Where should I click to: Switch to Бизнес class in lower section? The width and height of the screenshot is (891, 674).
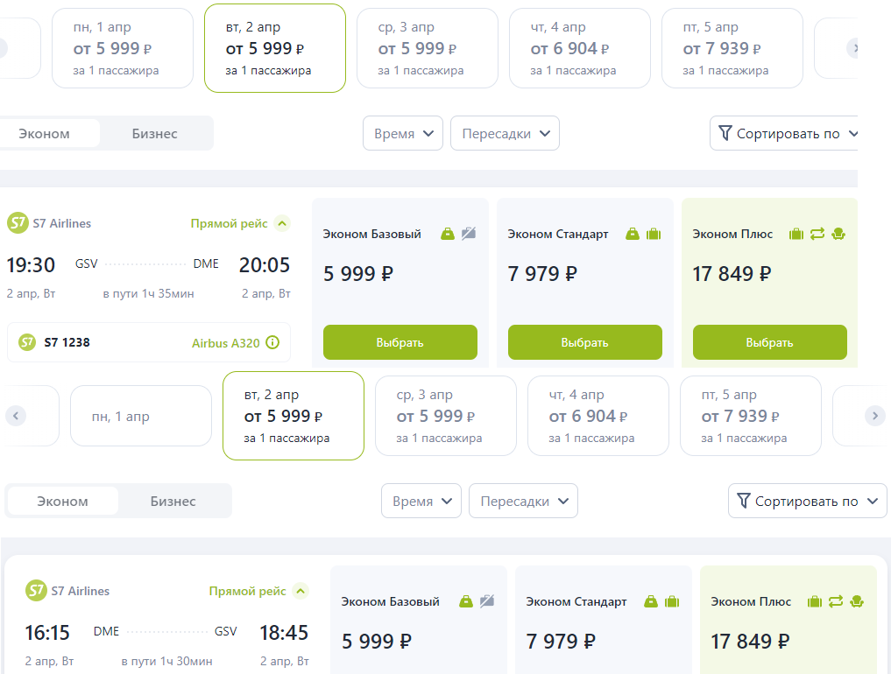(x=173, y=502)
